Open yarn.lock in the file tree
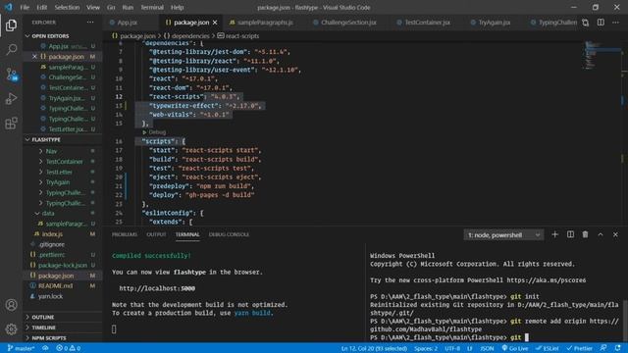 [50, 296]
